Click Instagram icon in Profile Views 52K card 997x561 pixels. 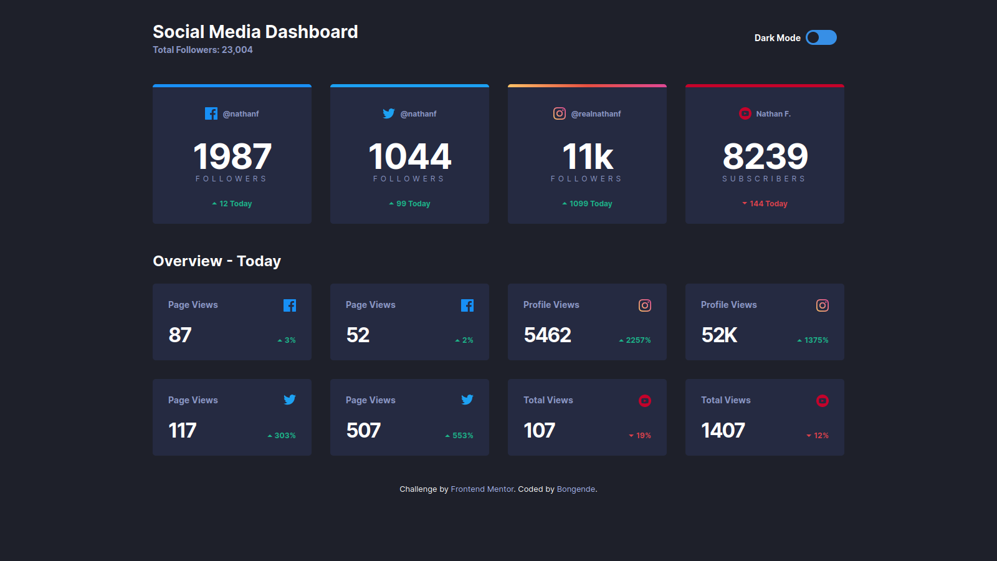[x=823, y=305]
